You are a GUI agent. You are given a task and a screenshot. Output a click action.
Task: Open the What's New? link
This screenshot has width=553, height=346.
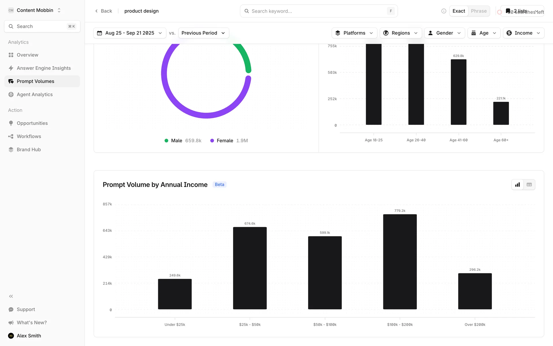[x=32, y=322]
